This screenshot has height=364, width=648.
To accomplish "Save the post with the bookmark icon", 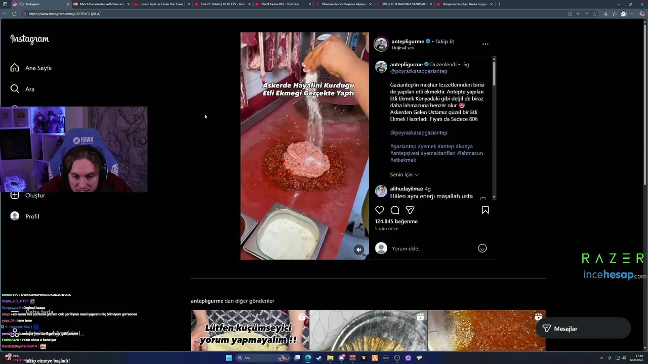I will (x=485, y=210).
